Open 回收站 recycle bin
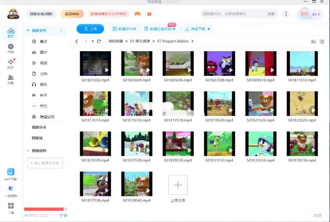 (37, 138)
